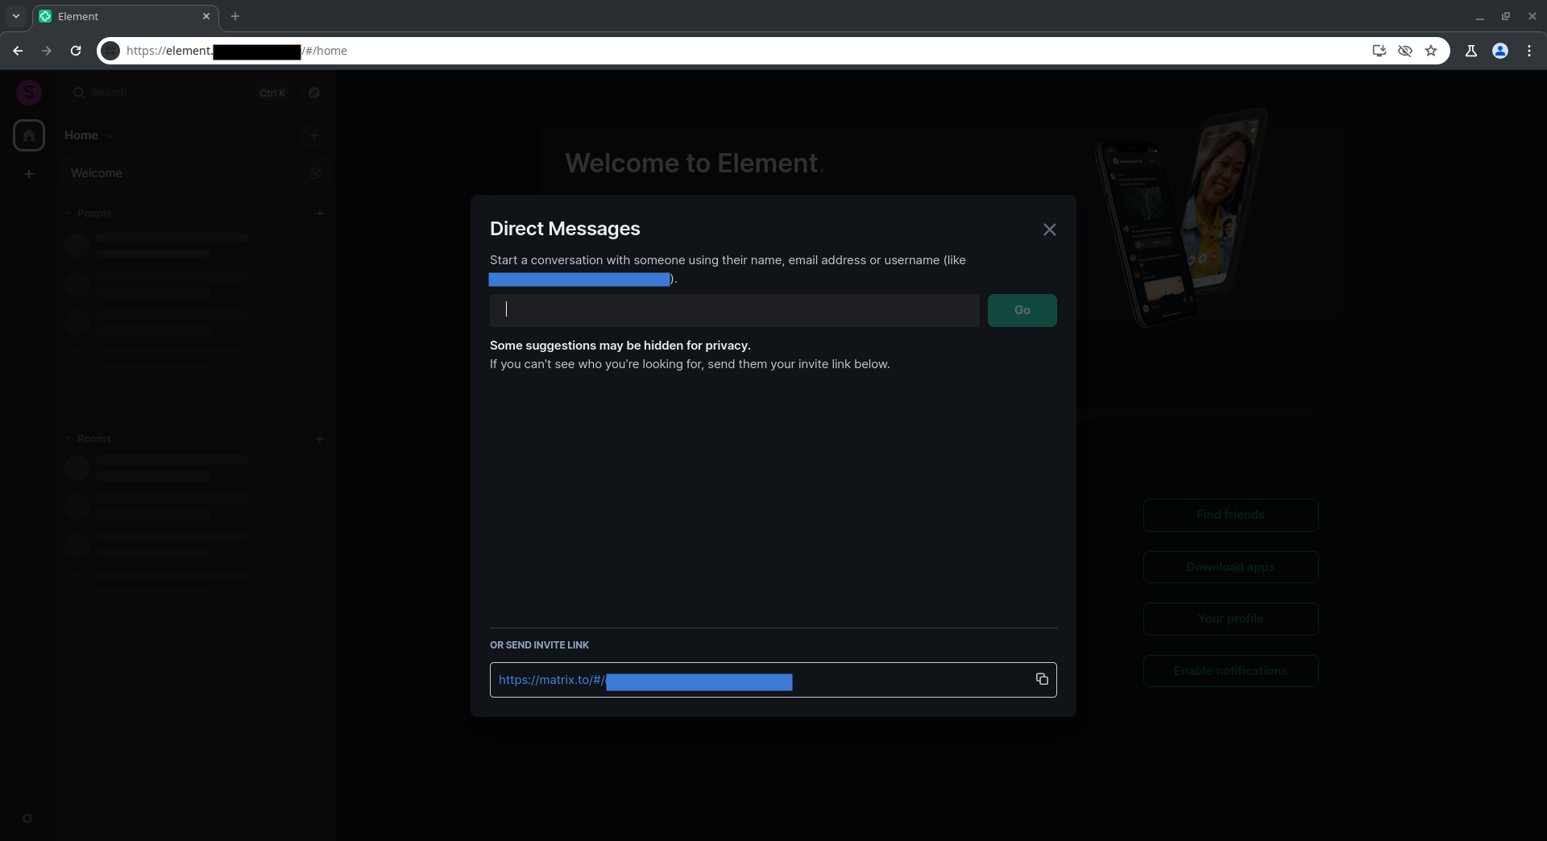Bookmark this page with star icon
The width and height of the screenshot is (1547, 841).
point(1431,51)
